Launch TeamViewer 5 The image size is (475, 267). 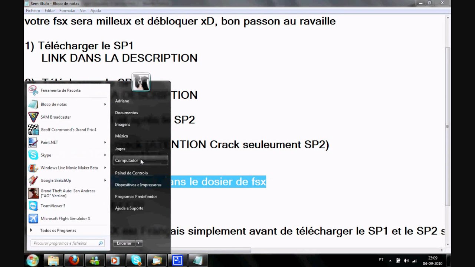click(x=69, y=206)
